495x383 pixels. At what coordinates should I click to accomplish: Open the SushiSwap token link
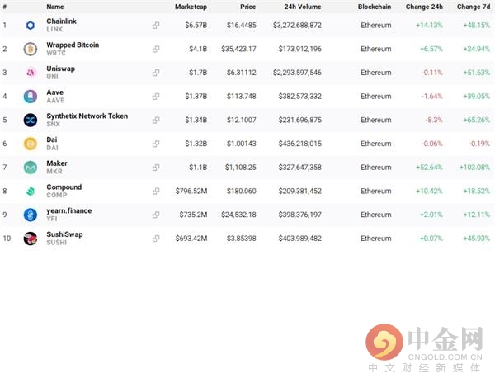64,234
